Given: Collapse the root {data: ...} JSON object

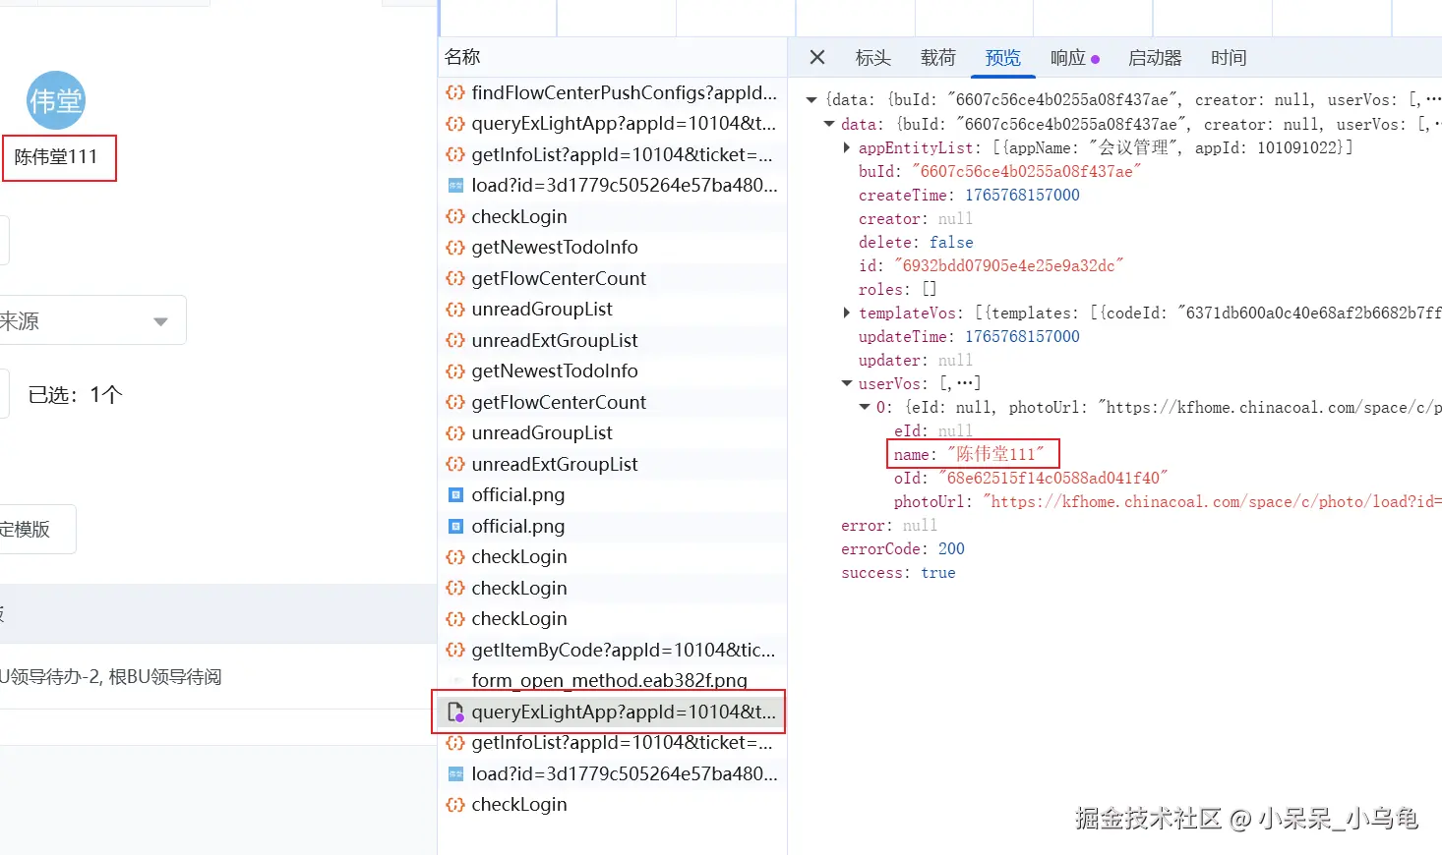Looking at the screenshot, I should tap(811, 100).
